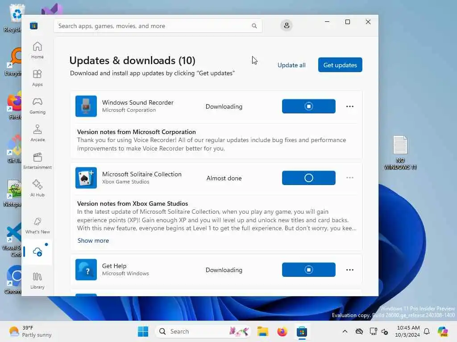Open the user profile account icon
This screenshot has width=457, height=342.
click(x=287, y=25)
